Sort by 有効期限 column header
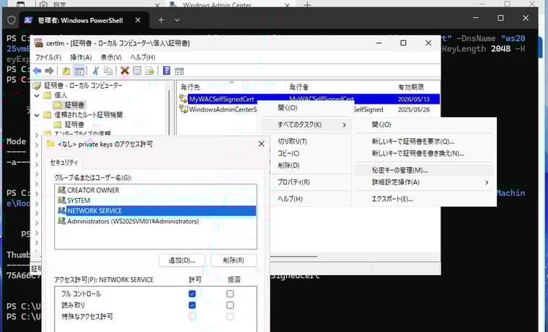Viewport: 548px width, 332px height. (x=417, y=87)
